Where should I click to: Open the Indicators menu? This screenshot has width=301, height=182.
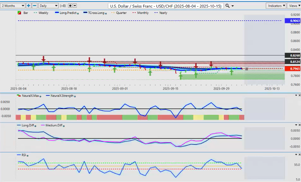coord(276,6)
